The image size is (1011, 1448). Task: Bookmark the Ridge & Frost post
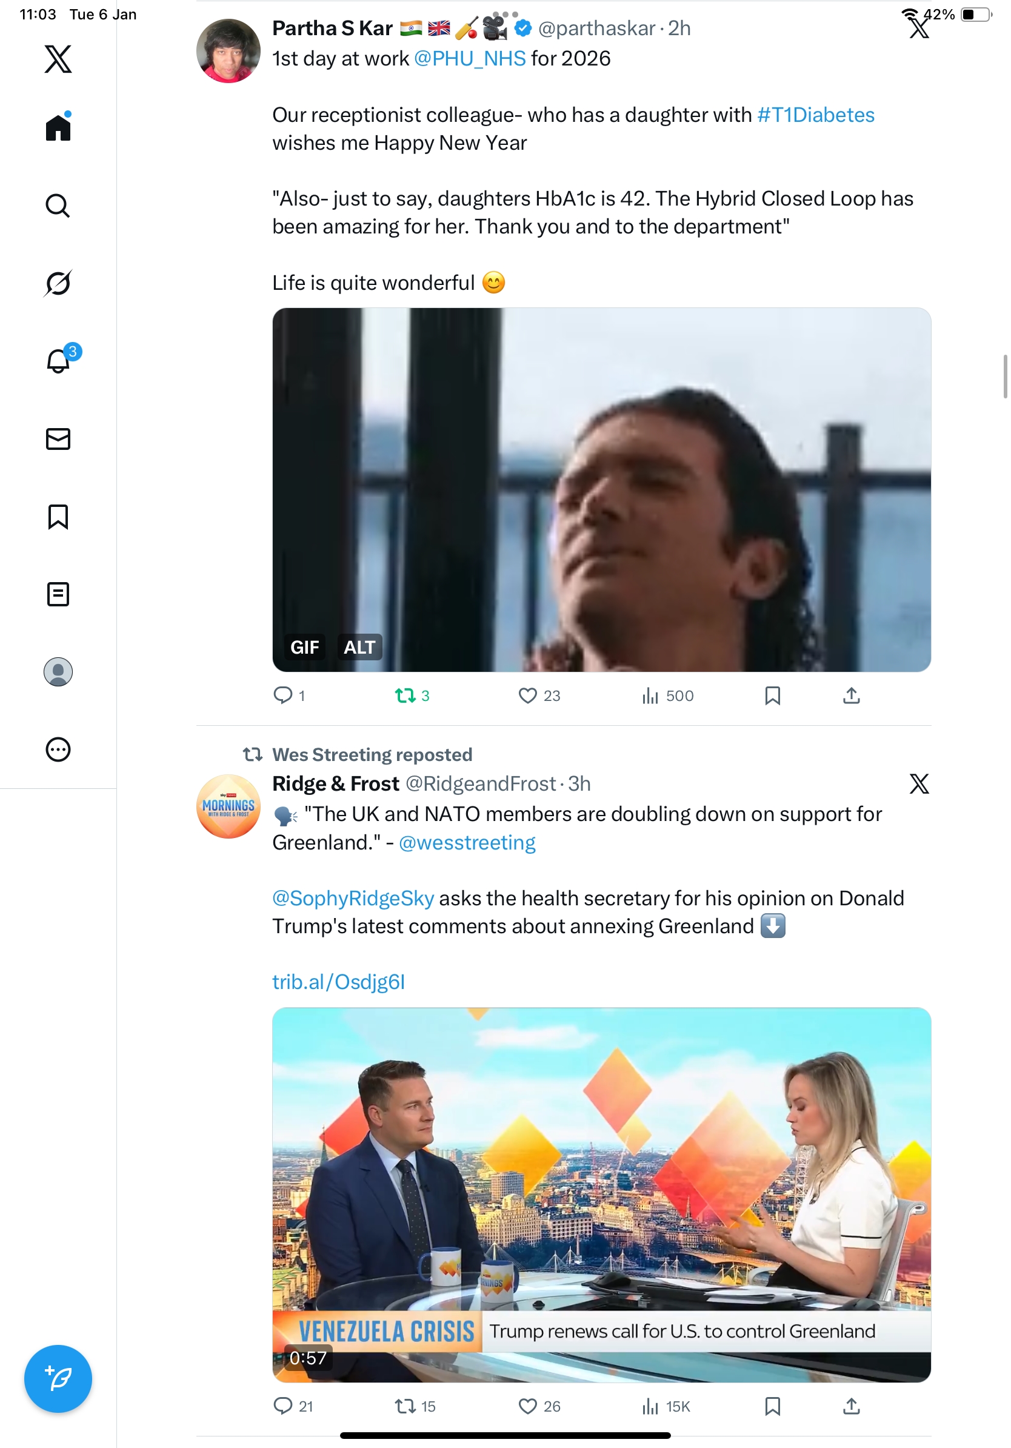[x=772, y=1406]
